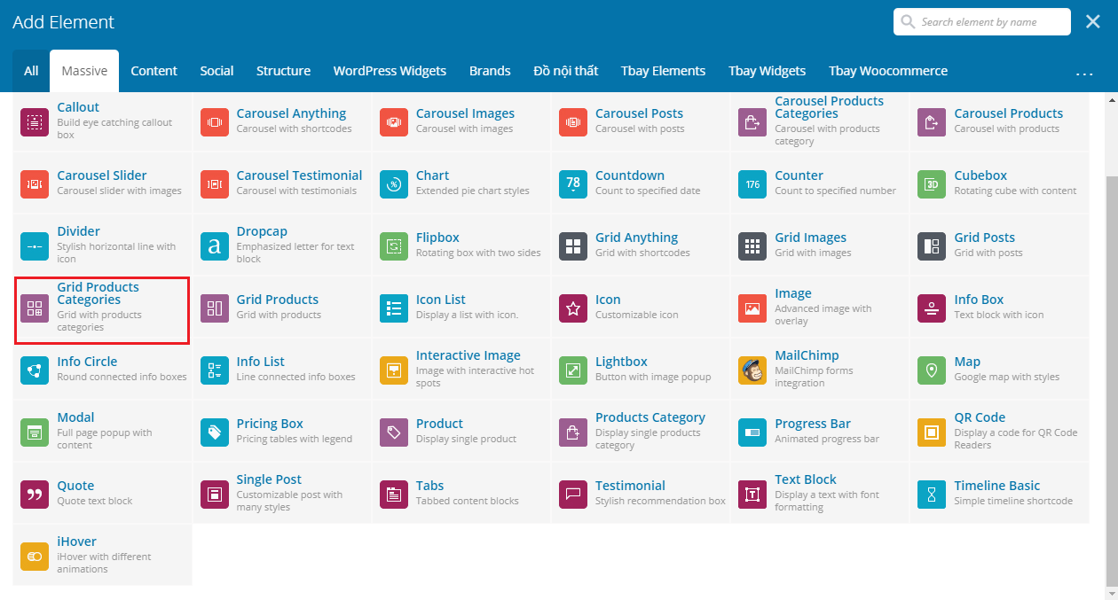Image resolution: width=1118 pixels, height=600 pixels.
Task: Select the QR Code element icon
Action: coord(932,432)
